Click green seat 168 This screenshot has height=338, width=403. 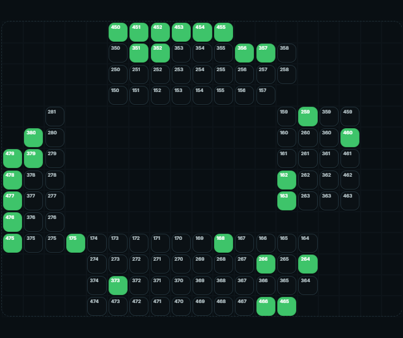pos(223,243)
